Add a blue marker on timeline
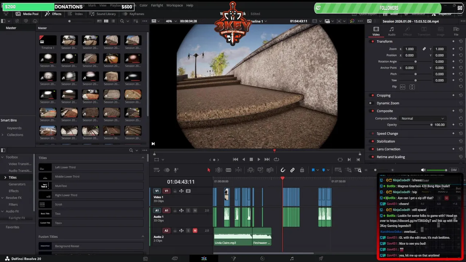The height and width of the screenshot is (262, 466). (323, 170)
